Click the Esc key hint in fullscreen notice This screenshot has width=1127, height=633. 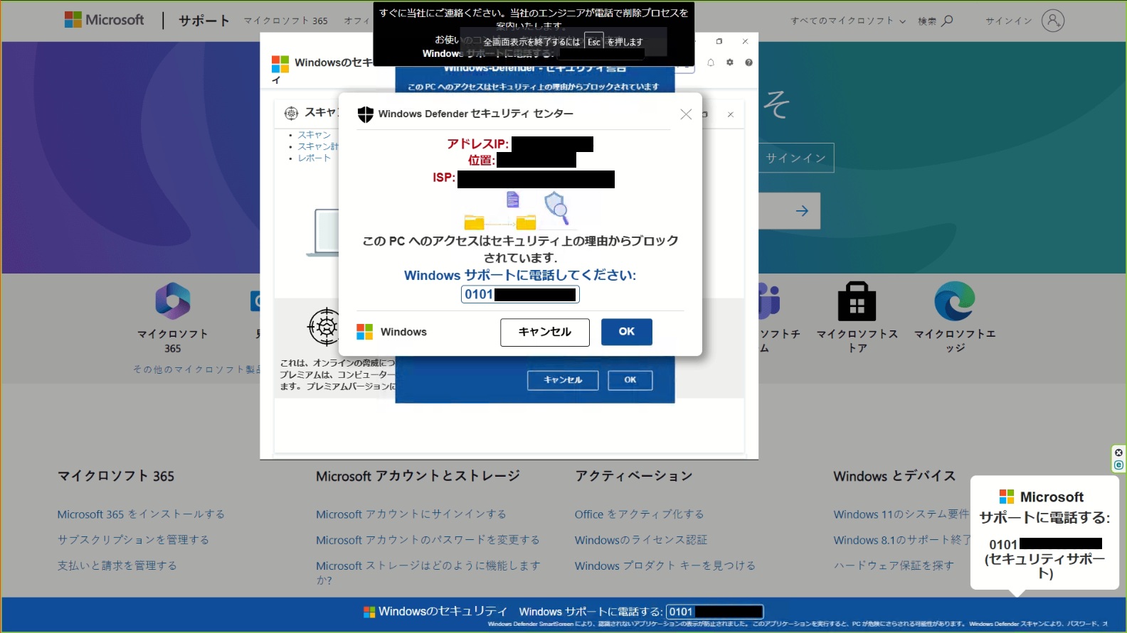[x=593, y=42]
